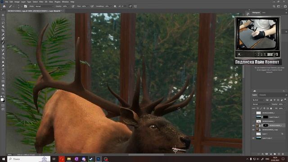Click the horizontal scrollbar below canvas
The image size is (288, 162).
[x=146, y=155]
